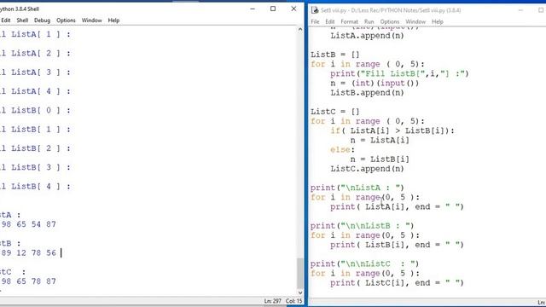
Task: Click the 'ListB[ 0 ] :' prompt line in shell
Action: 35,110
